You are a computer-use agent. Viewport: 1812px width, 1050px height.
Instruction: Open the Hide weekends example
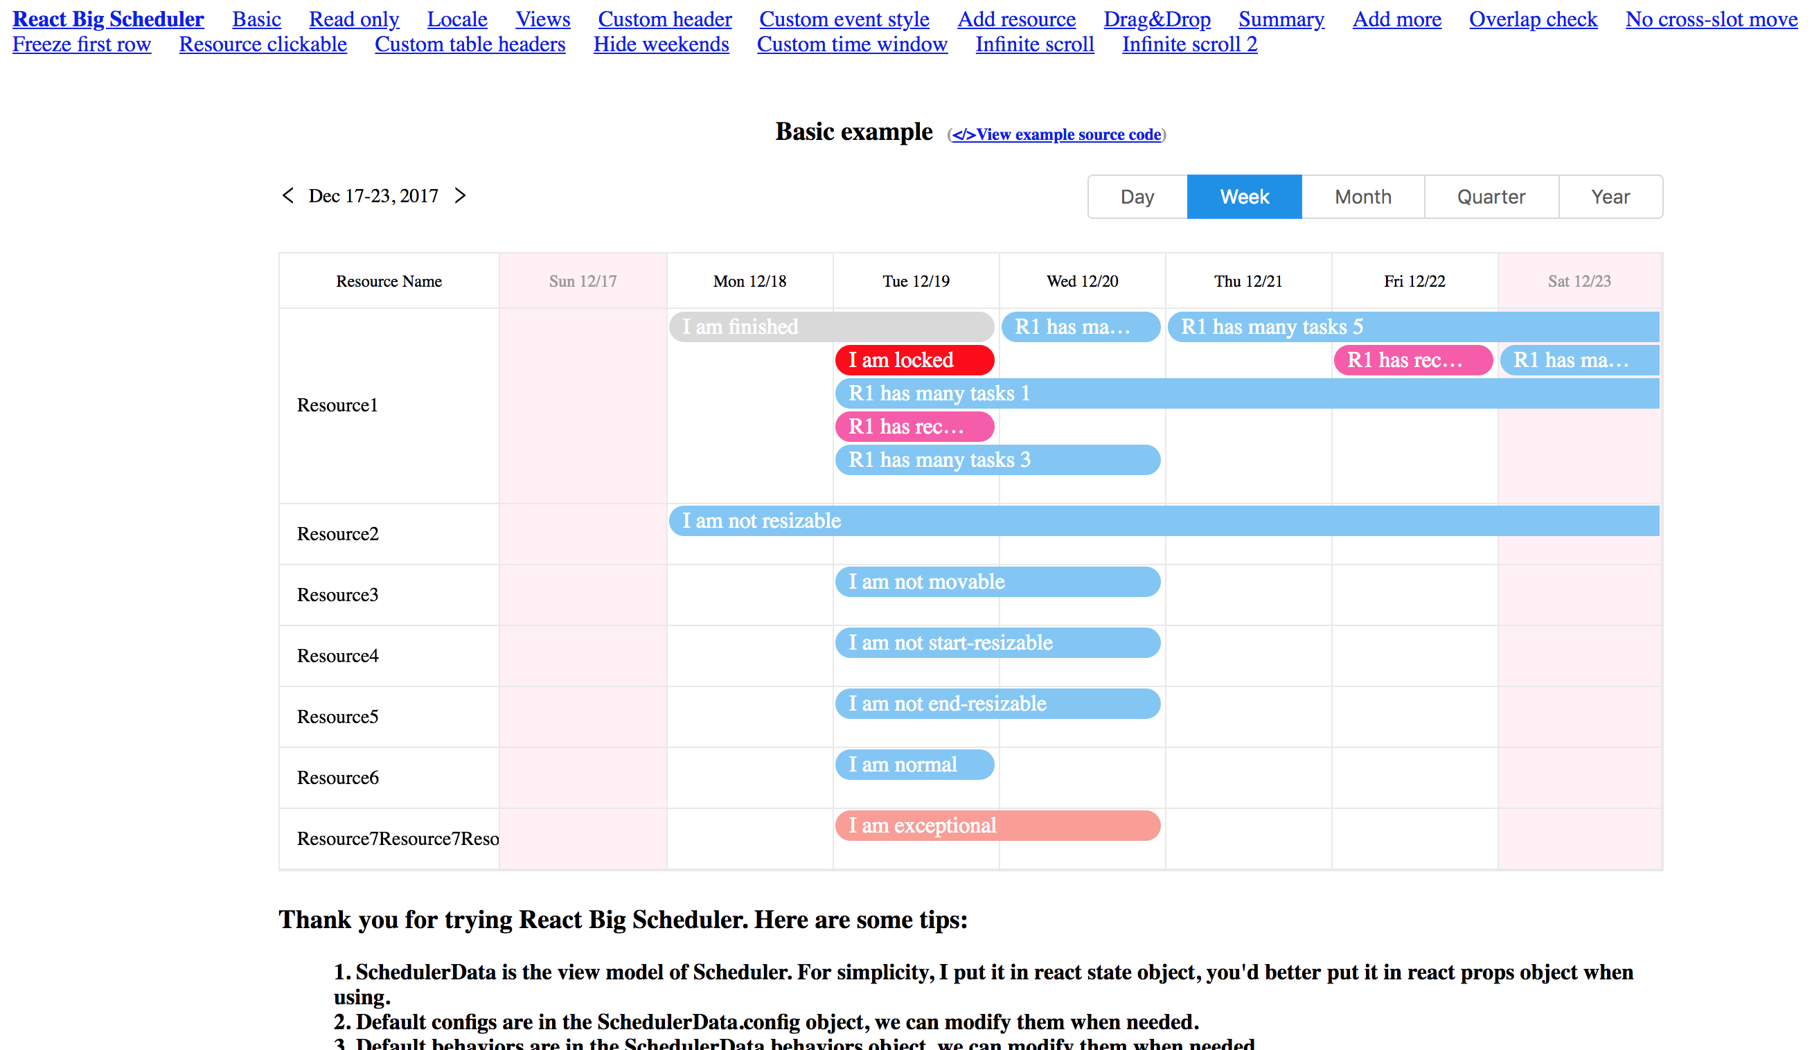pyautogui.click(x=661, y=44)
